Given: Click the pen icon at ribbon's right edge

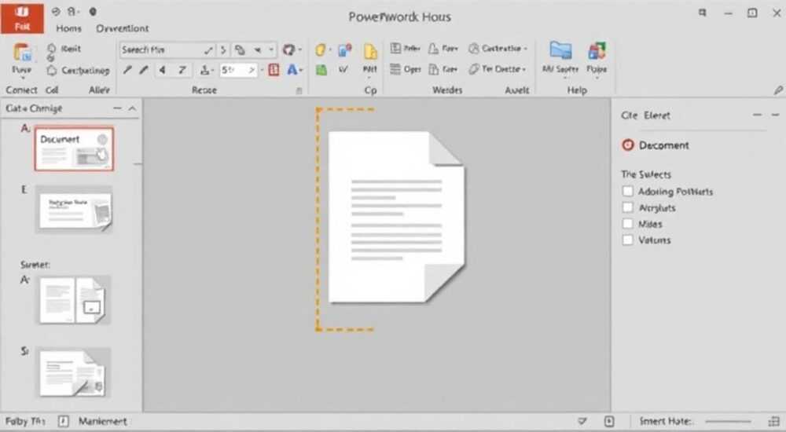Looking at the screenshot, I should pos(778,90).
